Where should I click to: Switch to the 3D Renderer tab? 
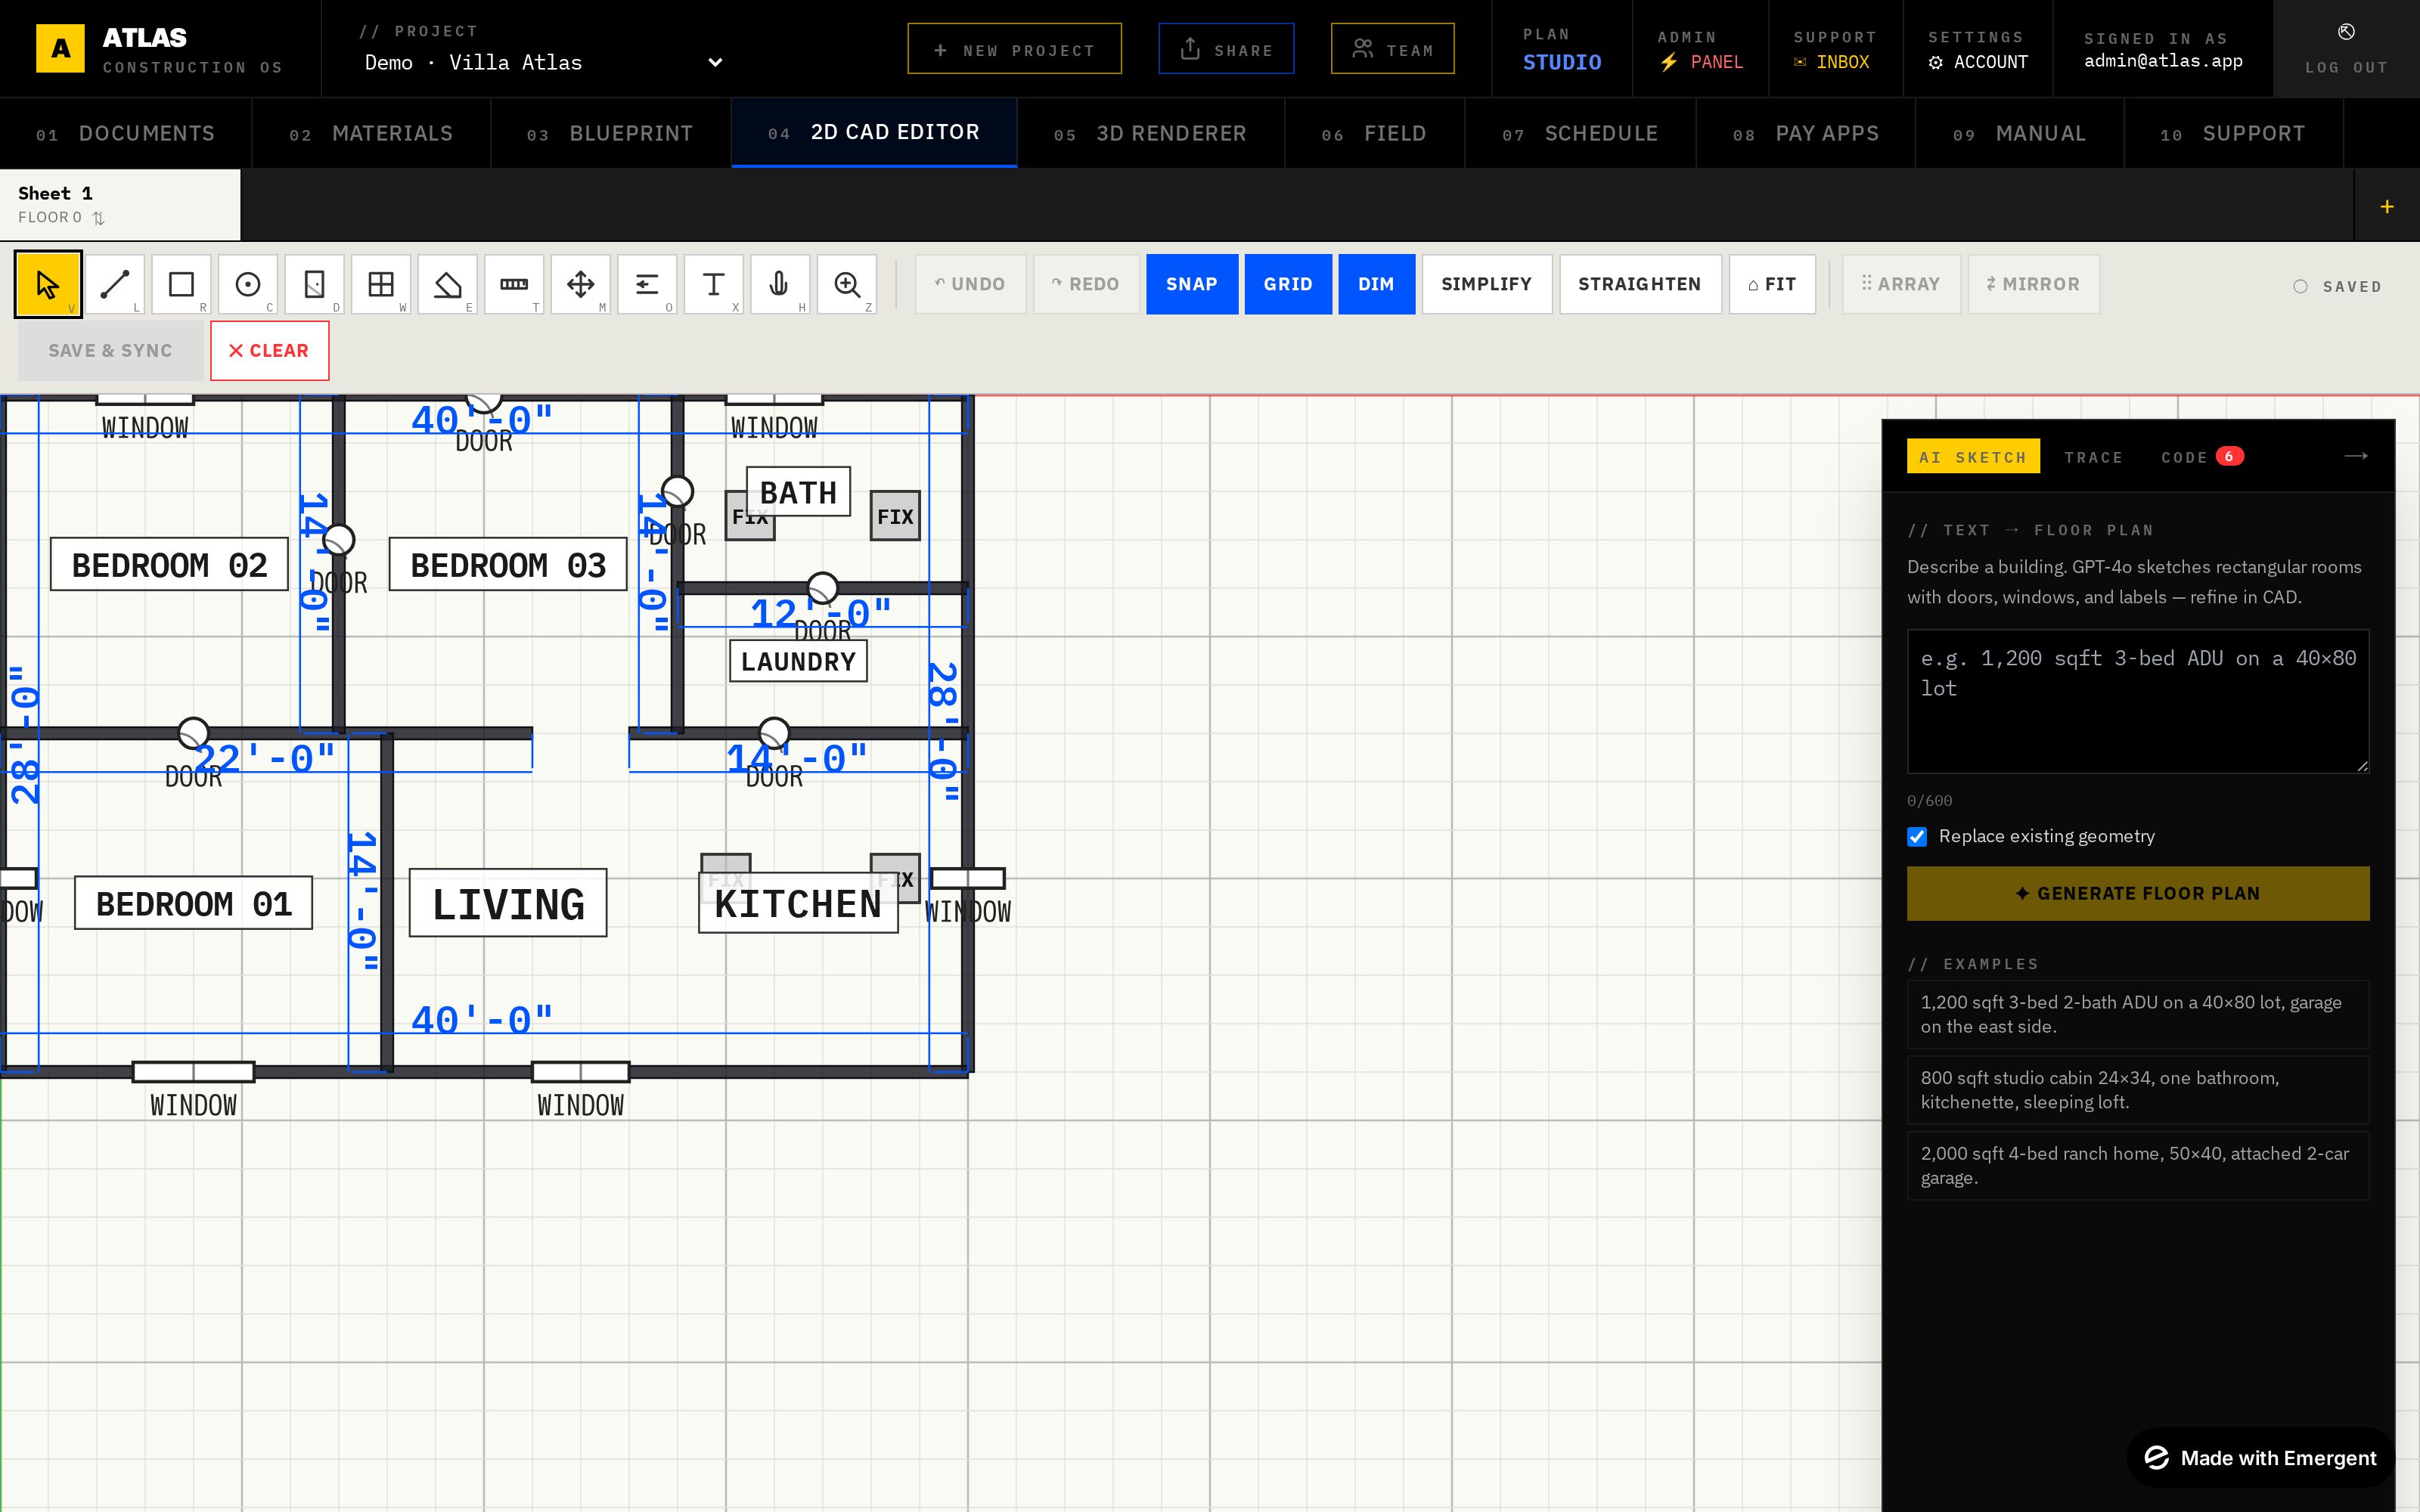[x=1150, y=133]
